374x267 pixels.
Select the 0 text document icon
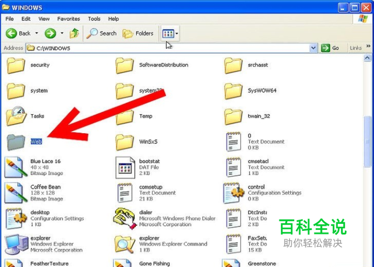click(x=233, y=142)
